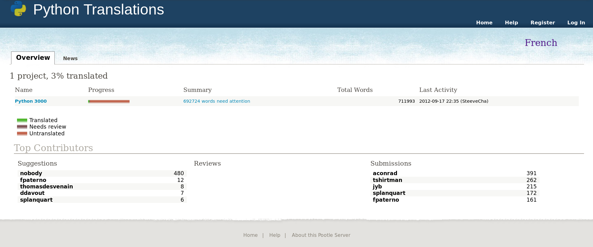Screen dimensions: 593x247
Task: Click the Last Activity column header
Action: (438, 90)
